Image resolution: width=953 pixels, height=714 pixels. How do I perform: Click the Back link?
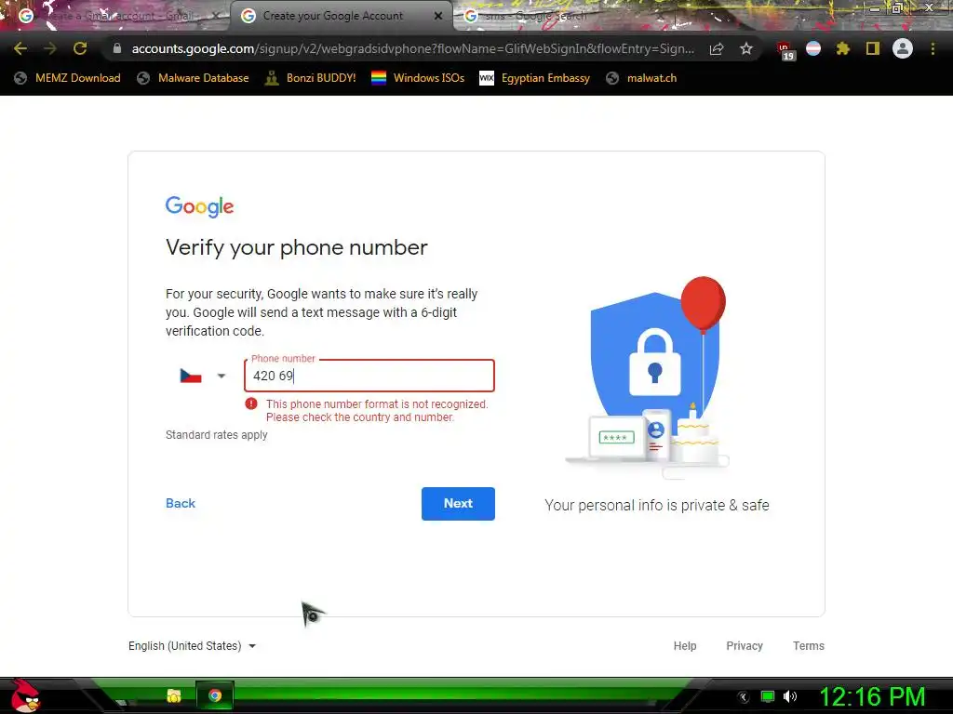pyautogui.click(x=181, y=503)
